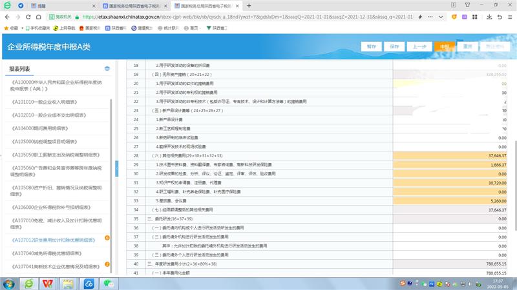
Task: Click the orange 申报 button
Action: tap(444, 47)
